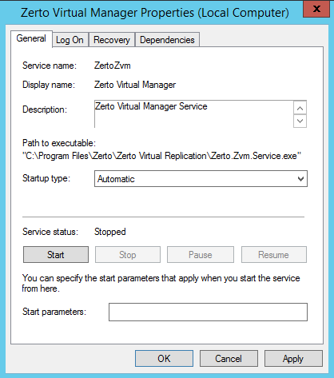Confirm the dialog with OK

pos(164,359)
